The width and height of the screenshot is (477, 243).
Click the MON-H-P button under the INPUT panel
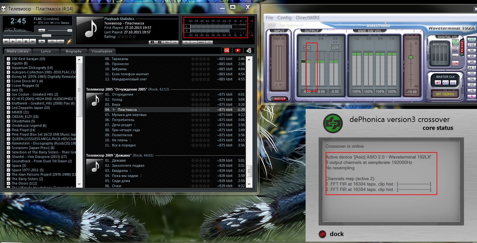280,99
